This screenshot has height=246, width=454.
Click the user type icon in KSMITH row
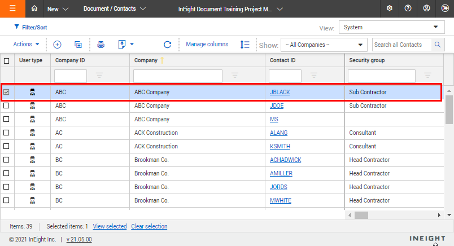32,146
